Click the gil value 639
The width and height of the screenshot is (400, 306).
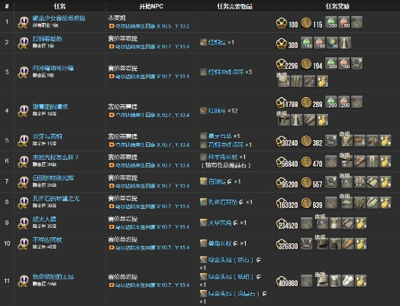click(x=318, y=205)
